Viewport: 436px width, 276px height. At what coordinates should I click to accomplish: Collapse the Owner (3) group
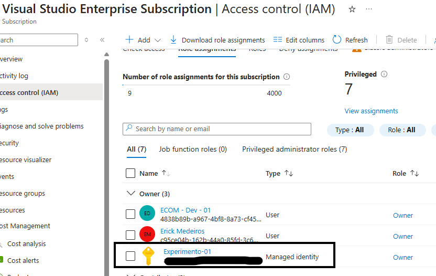pos(131,194)
